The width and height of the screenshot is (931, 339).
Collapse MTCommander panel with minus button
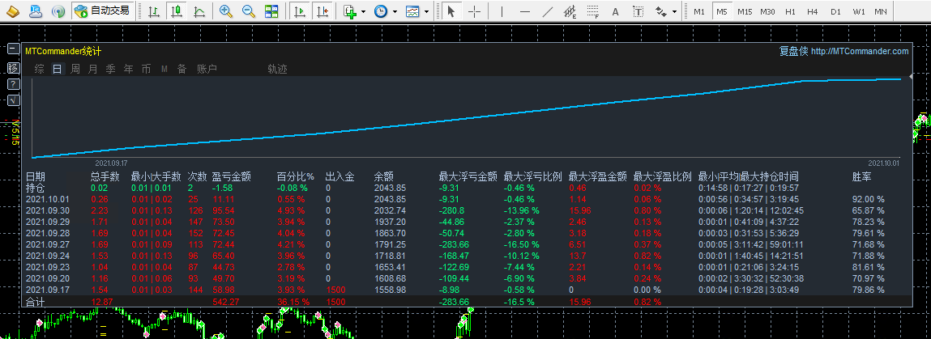[13, 50]
